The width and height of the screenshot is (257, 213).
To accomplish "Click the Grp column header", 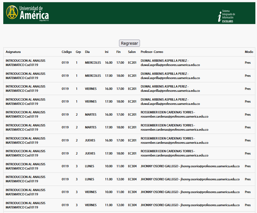I will pos(78,52).
